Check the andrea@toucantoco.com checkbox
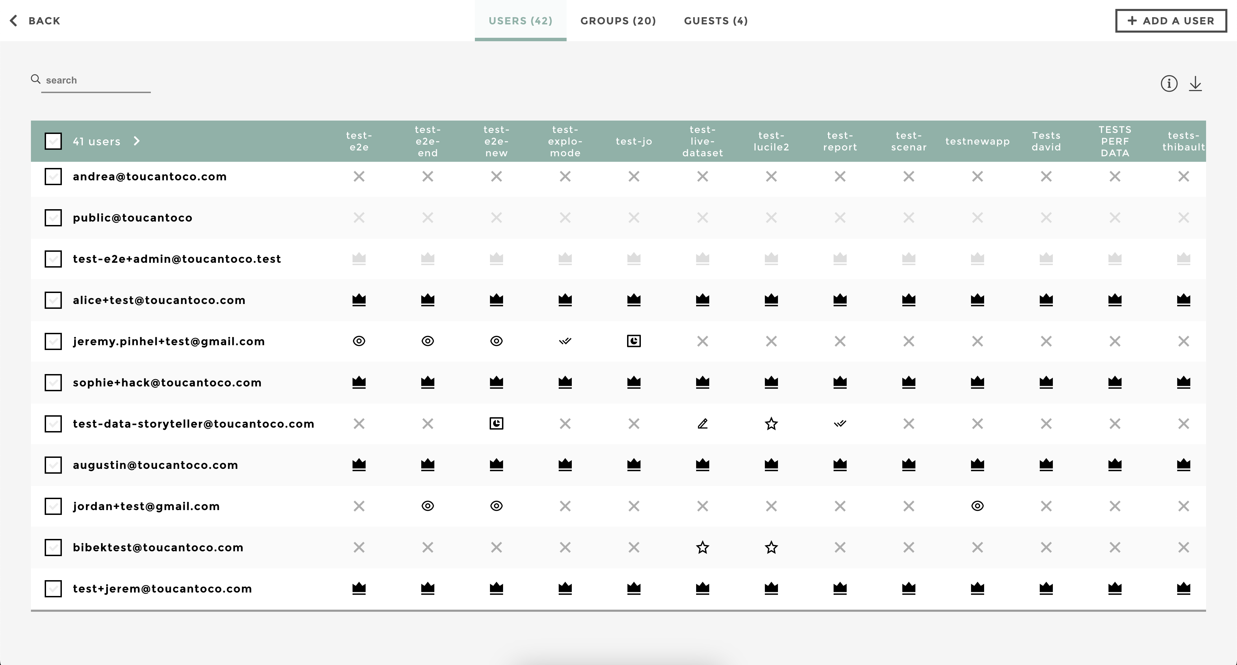This screenshot has height=665, width=1237. (x=53, y=177)
